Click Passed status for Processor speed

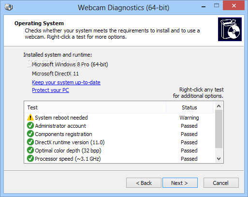coord(189,159)
